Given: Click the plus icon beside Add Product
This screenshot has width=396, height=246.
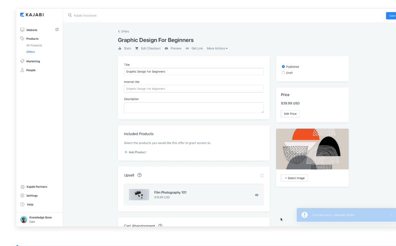Looking at the screenshot, I should 126,152.
